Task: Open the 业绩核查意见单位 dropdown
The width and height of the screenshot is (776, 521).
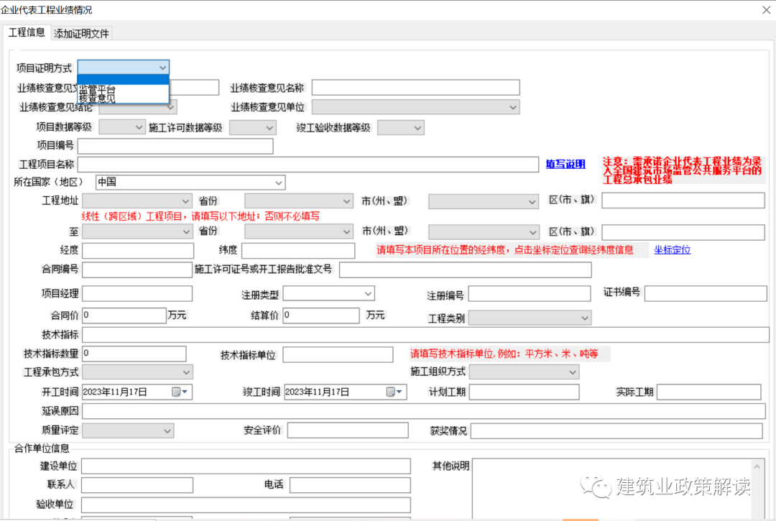Action: 513,106
